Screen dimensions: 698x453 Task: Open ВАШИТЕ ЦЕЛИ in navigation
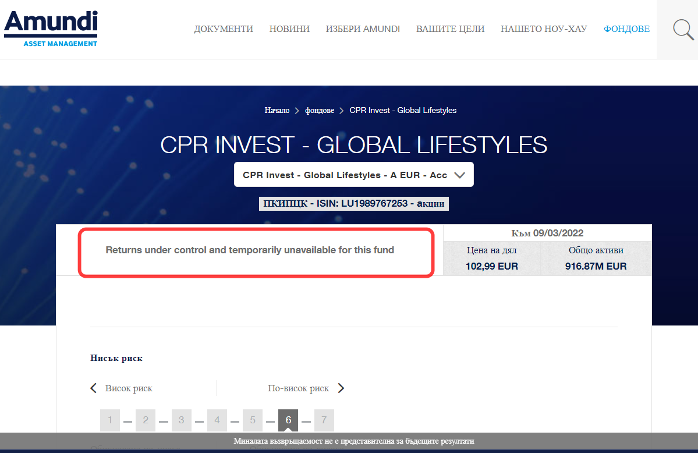point(450,29)
